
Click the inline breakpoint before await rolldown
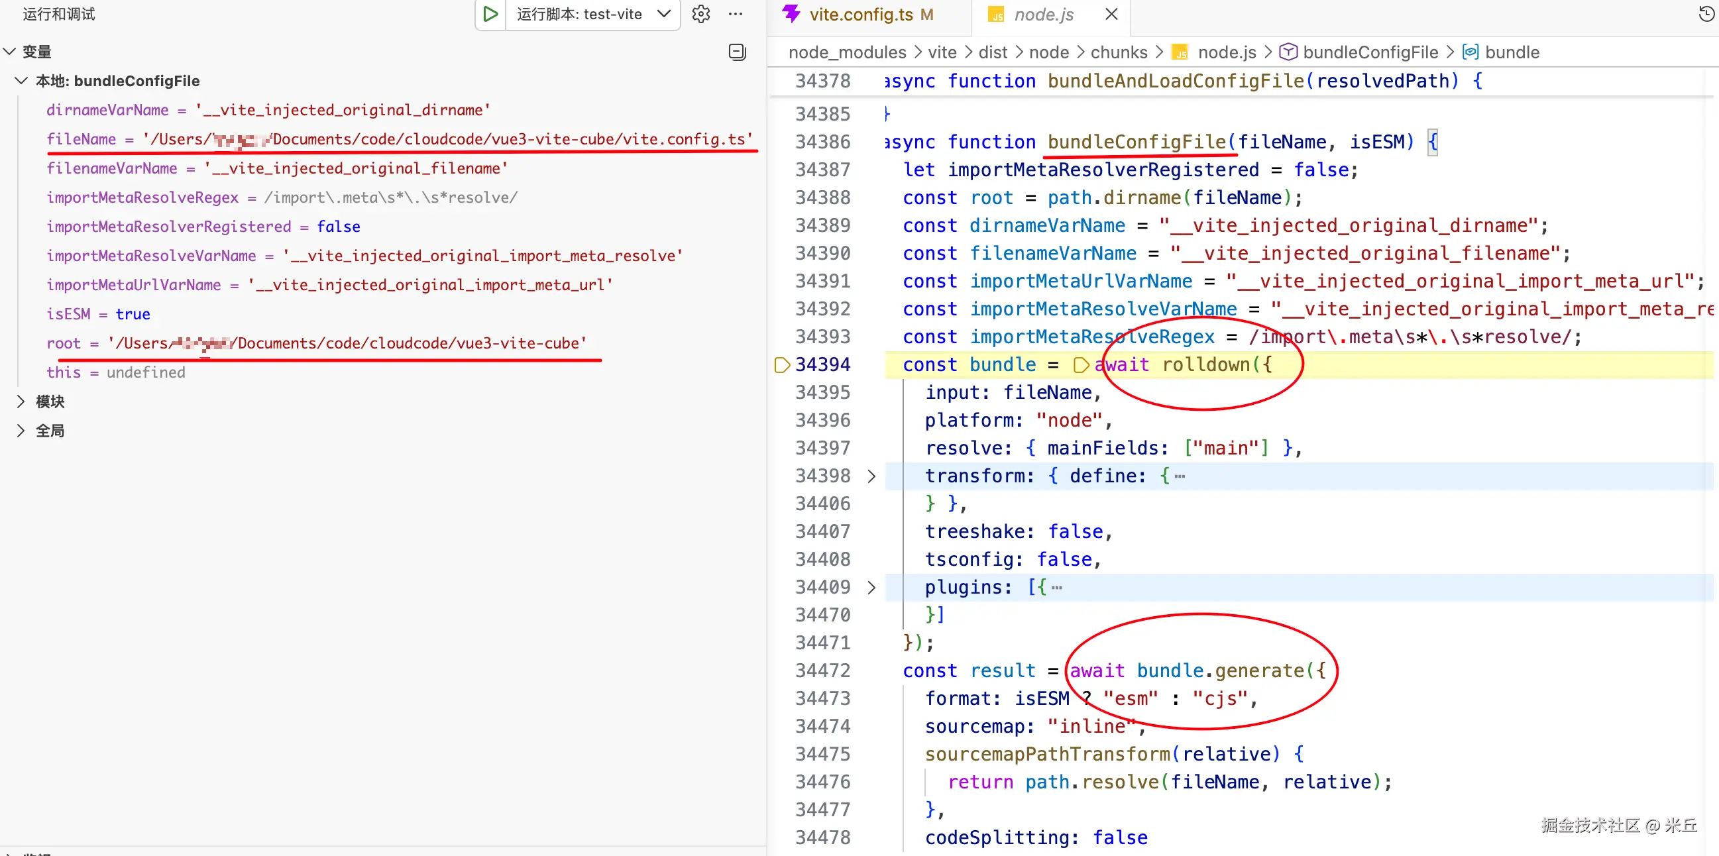(1081, 365)
